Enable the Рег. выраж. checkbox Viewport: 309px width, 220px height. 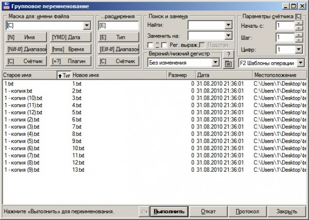(164, 45)
